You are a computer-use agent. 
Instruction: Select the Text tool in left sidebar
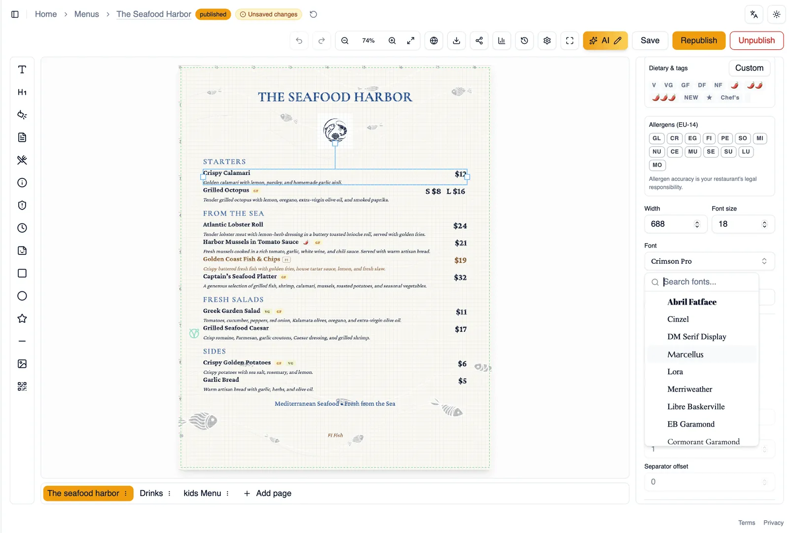[x=22, y=70]
